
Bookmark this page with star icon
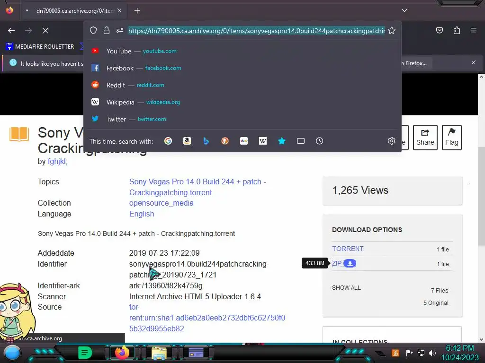tap(392, 30)
